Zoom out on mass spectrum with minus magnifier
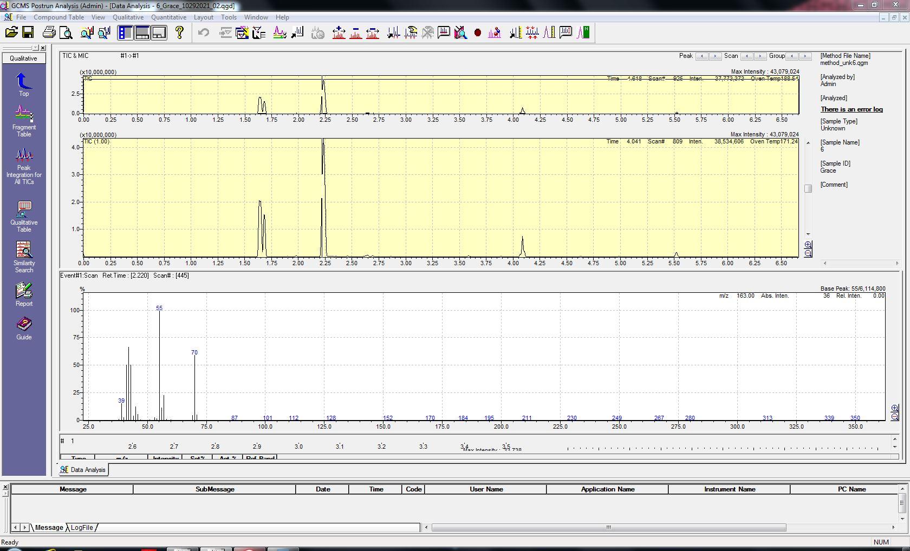The height and width of the screenshot is (551, 910). (x=895, y=417)
